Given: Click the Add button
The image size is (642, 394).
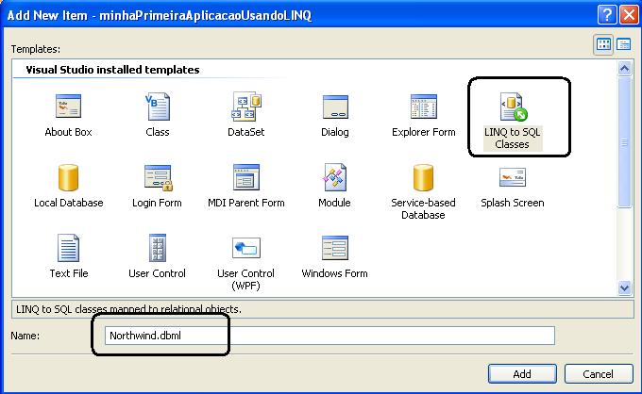Looking at the screenshot, I should 522,373.
